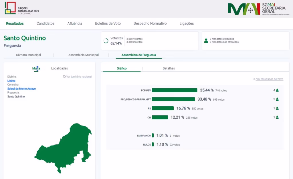
Task: Select the Assembleia Municipal tab
Action: point(84,55)
